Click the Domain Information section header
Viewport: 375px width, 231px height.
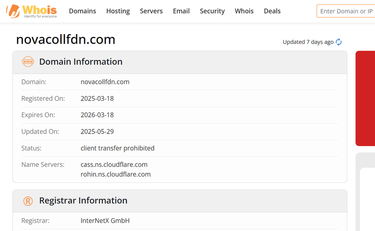[180, 62]
